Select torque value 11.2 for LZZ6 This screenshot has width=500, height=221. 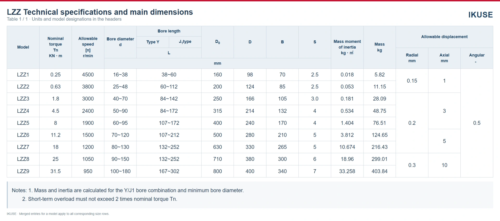[x=55, y=135]
